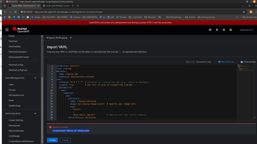Open View shortcuts link
This screenshot has height=144, width=257.
tap(226, 62)
